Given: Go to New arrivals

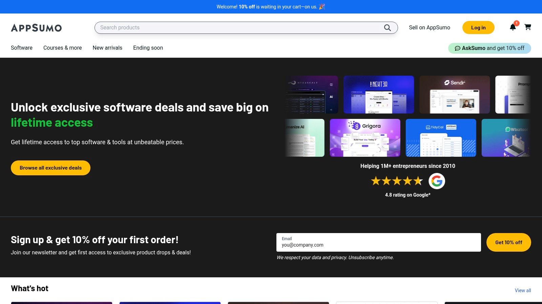Looking at the screenshot, I should point(107,48).
